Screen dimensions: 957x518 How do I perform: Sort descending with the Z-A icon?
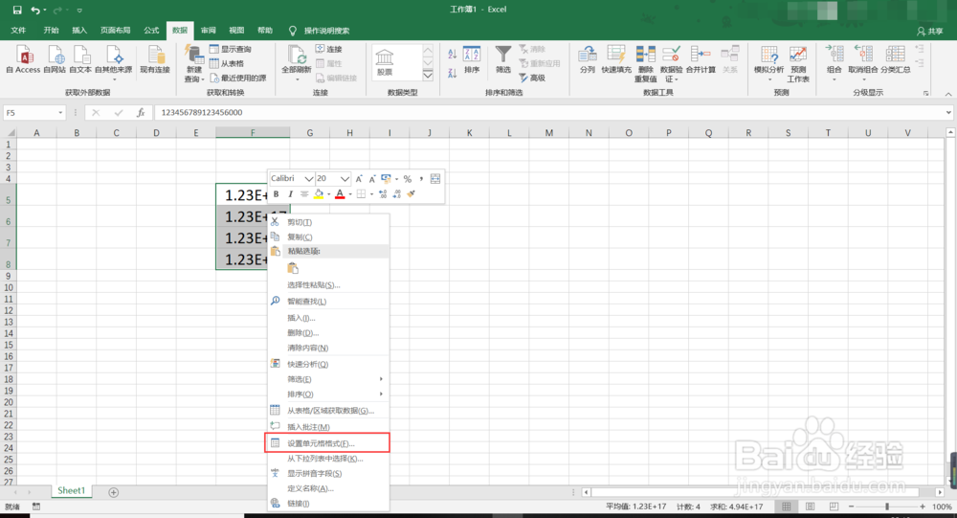click(453, 73)
